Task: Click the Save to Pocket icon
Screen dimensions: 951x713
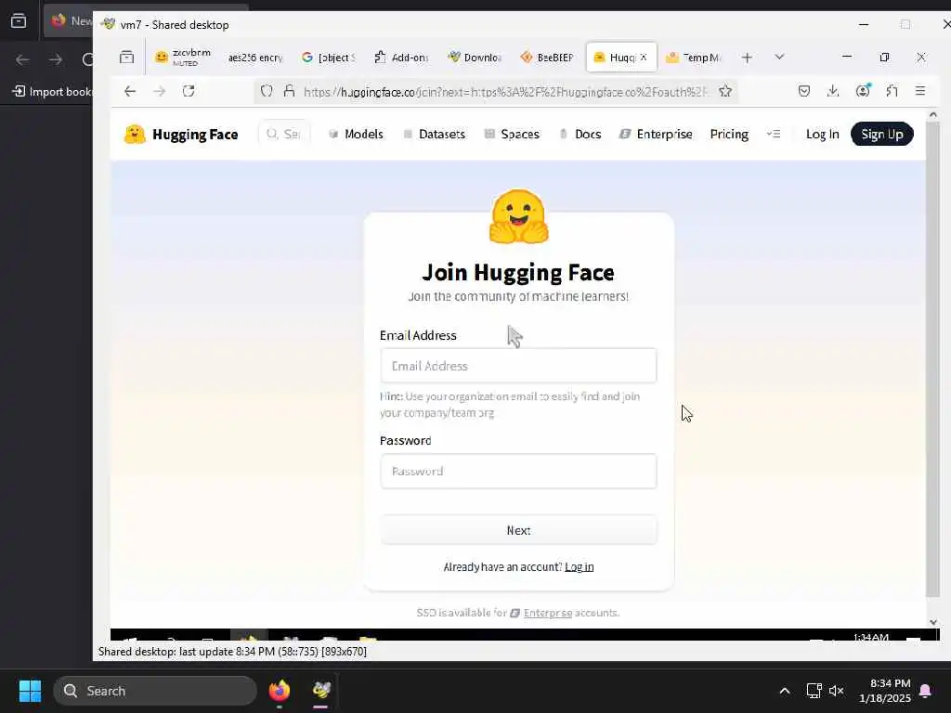Action: [x=804, y=92]
